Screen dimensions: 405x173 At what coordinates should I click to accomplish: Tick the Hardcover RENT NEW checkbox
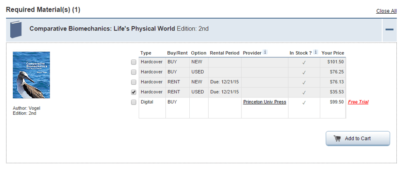[x=133, y=82]
